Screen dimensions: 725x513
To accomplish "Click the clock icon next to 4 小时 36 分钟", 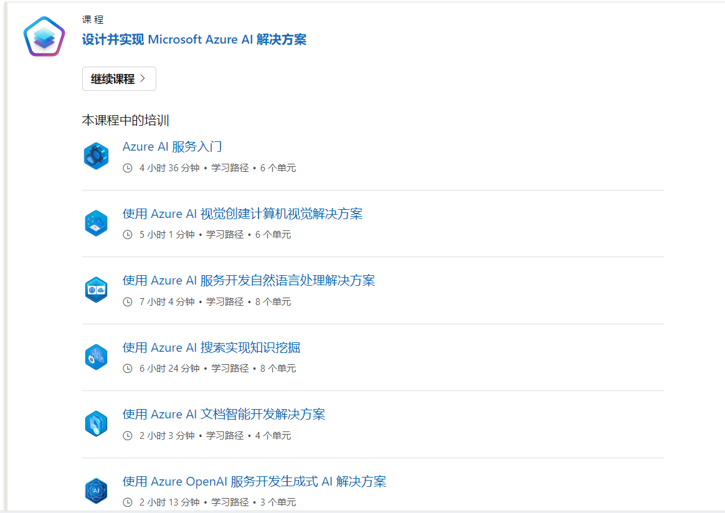I will point(128,168).
